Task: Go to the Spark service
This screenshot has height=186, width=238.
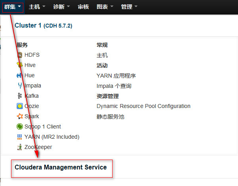Action: coord(32,116)
